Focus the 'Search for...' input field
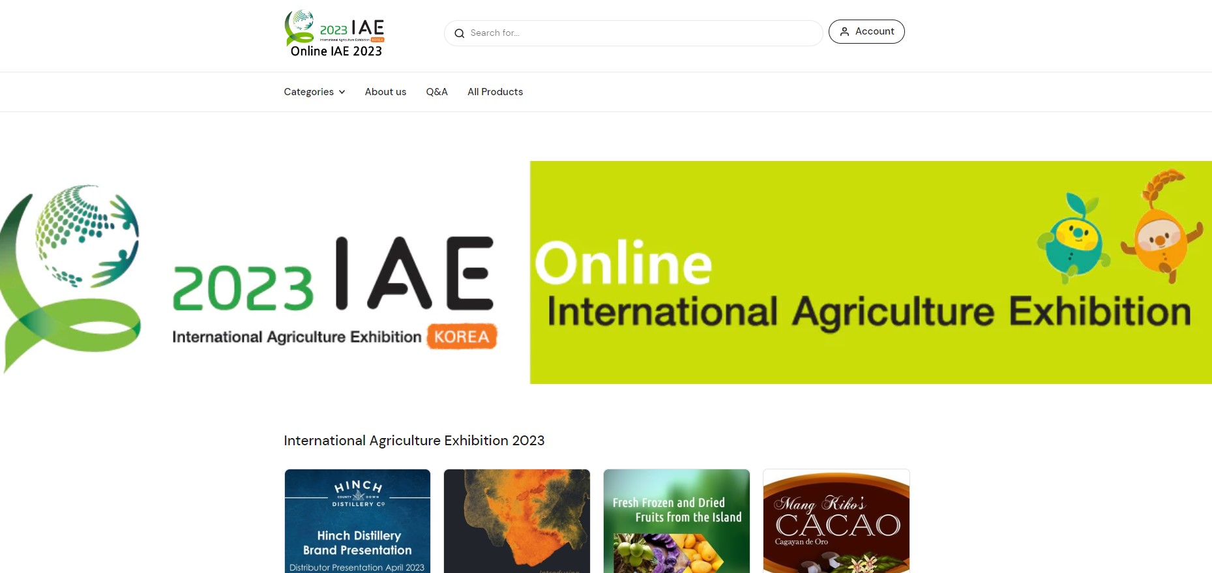The width and height of the screenshot is (1212, 573). (639, 33)
